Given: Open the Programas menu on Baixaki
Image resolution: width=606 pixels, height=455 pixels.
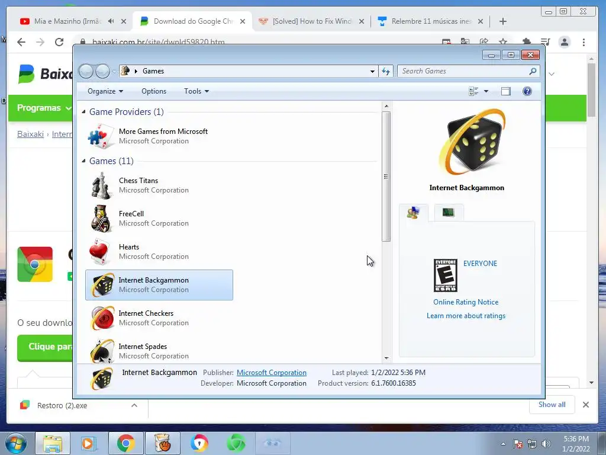Looking at the screenshot, I should click(x=44, y=108).
